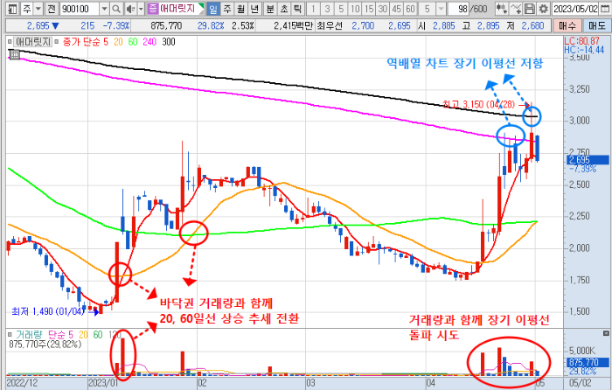Click the green 60 moving average legend

click(x=133, y=42)
